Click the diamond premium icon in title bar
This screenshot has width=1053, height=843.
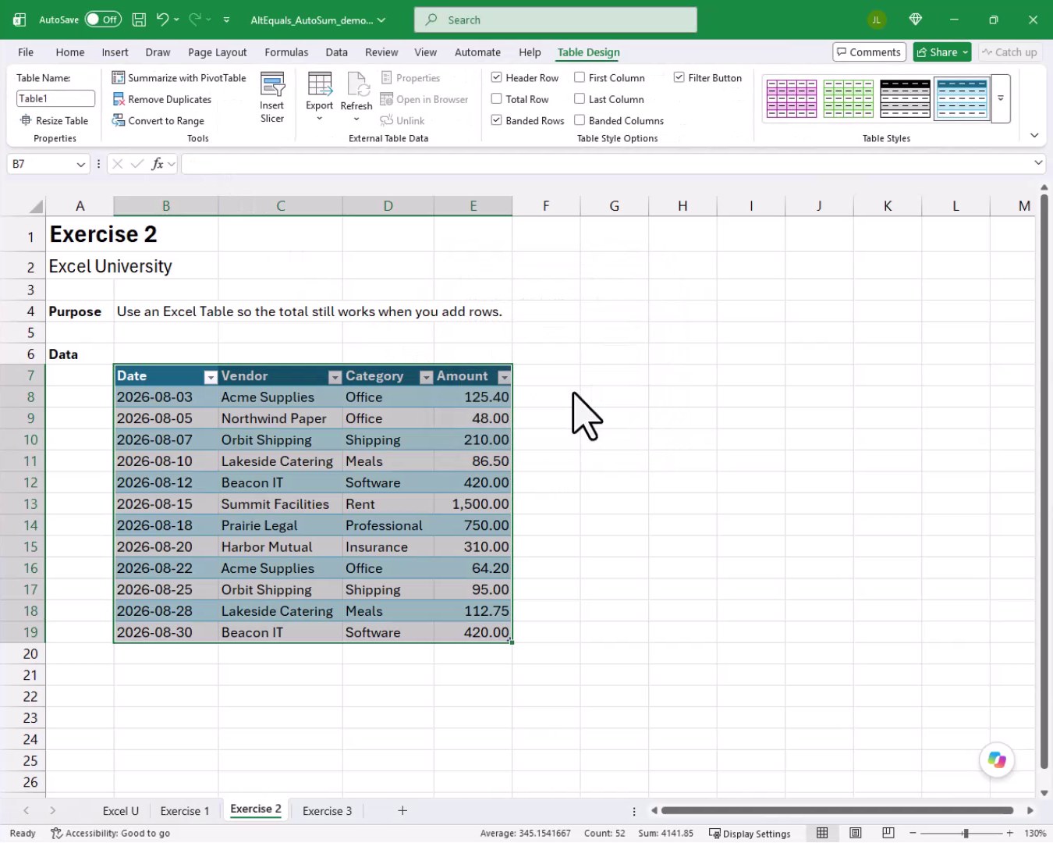[916, 20]
